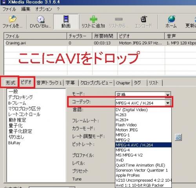Open the ホーム globe icon
Screen dimensions: 196x188
[x=171, y=19]
